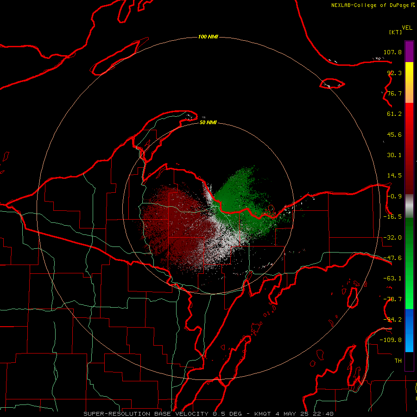Viewport: 417px width, 417px height.
Task: Click the gray zero-velocity segment of color bar
Action: click(409, 205)
